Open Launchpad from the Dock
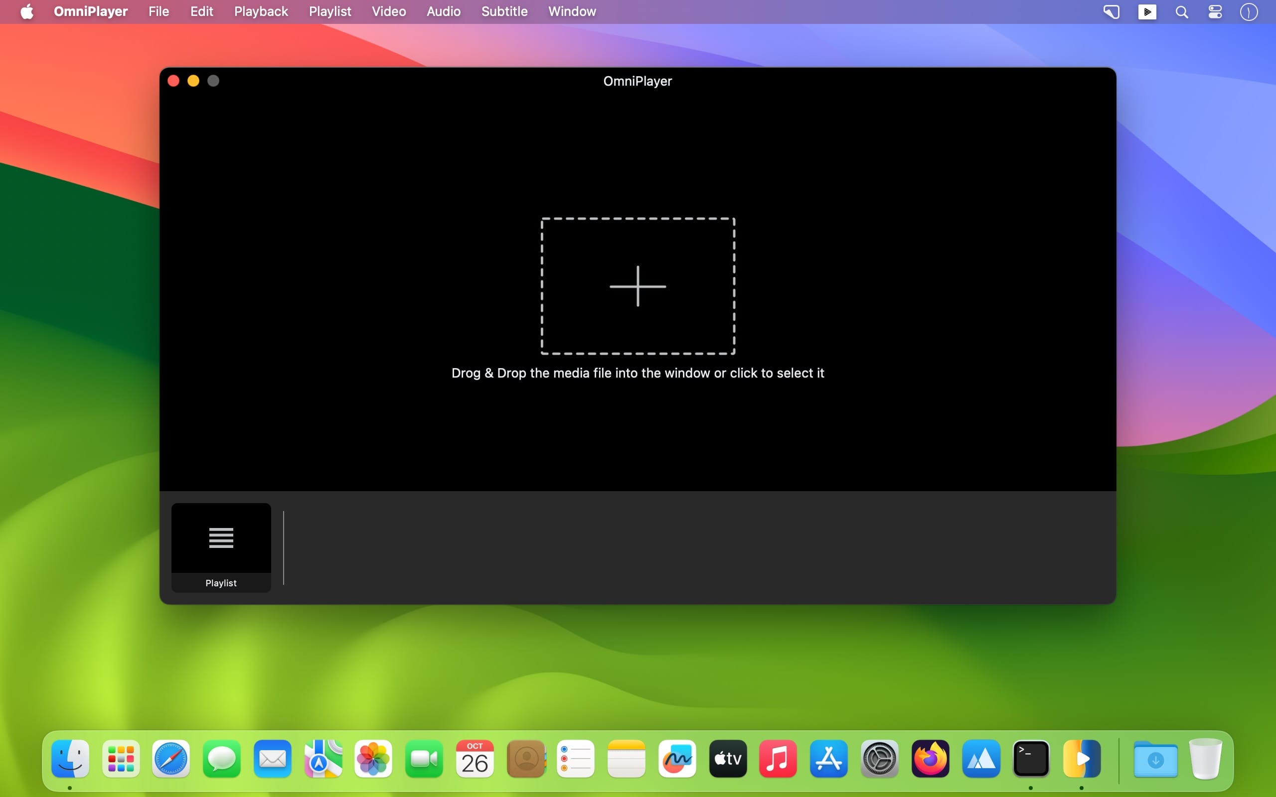 point(121,759)
